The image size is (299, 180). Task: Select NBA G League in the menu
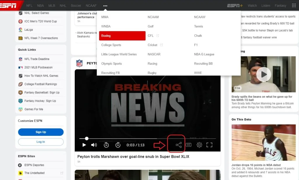coord(204,54)
